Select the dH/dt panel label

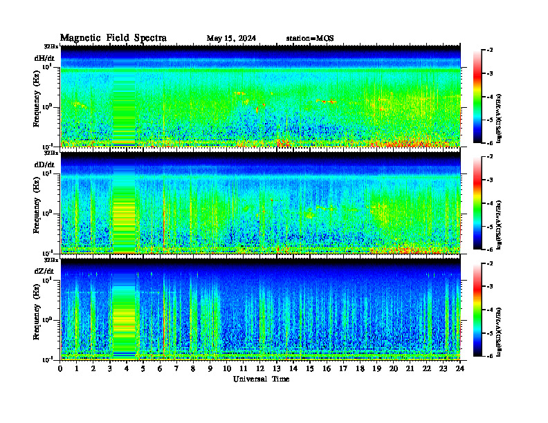44,58
